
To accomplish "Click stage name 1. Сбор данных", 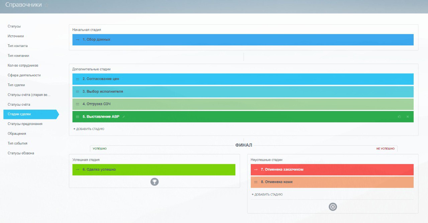I will pyautogui.click(x=96, y=40).
